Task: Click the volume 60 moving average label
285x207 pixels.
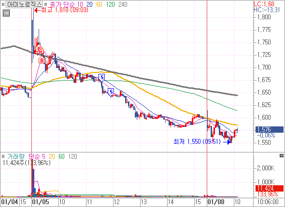Action: 62,156
